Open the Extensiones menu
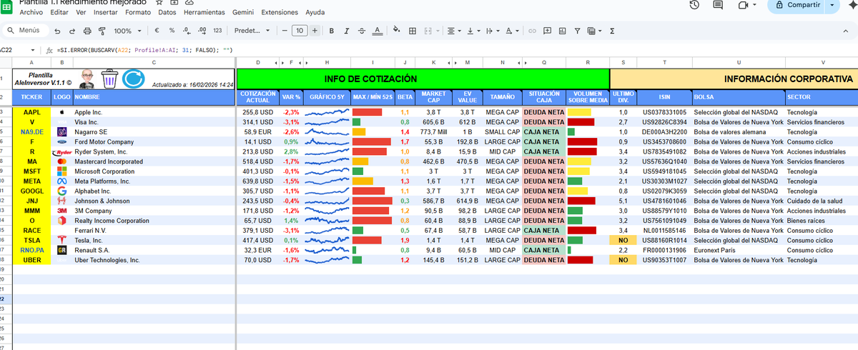 280,13
